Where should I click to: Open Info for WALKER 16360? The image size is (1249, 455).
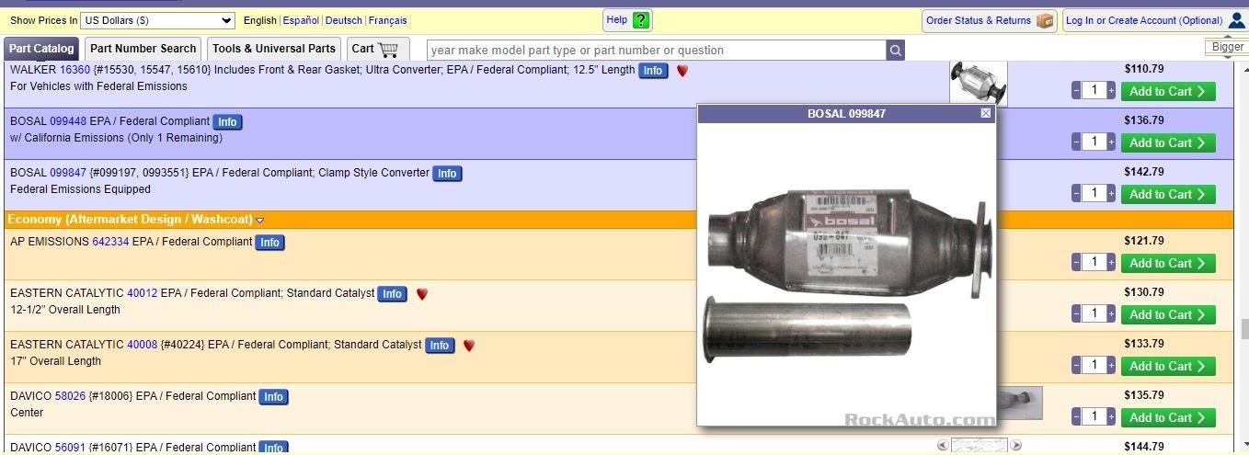[x=653, y=71]
